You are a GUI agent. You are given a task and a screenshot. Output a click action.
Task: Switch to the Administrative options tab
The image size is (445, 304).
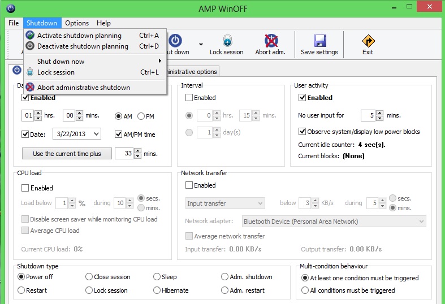(x=192, y=72)
